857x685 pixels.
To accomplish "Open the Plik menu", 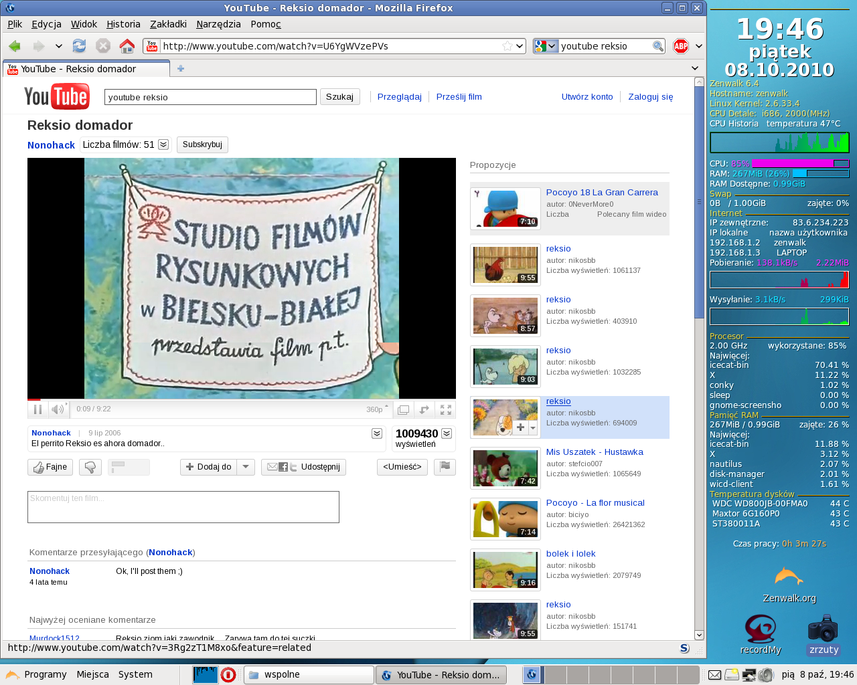I will [x=15, y=24].
